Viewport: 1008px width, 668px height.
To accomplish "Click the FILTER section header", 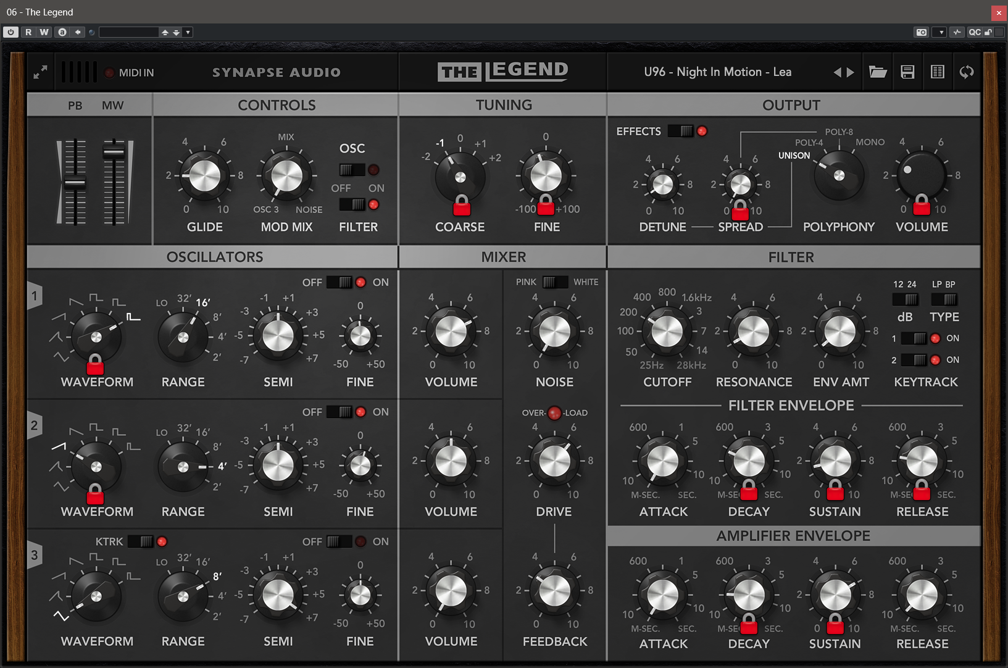I will [791, 257].
